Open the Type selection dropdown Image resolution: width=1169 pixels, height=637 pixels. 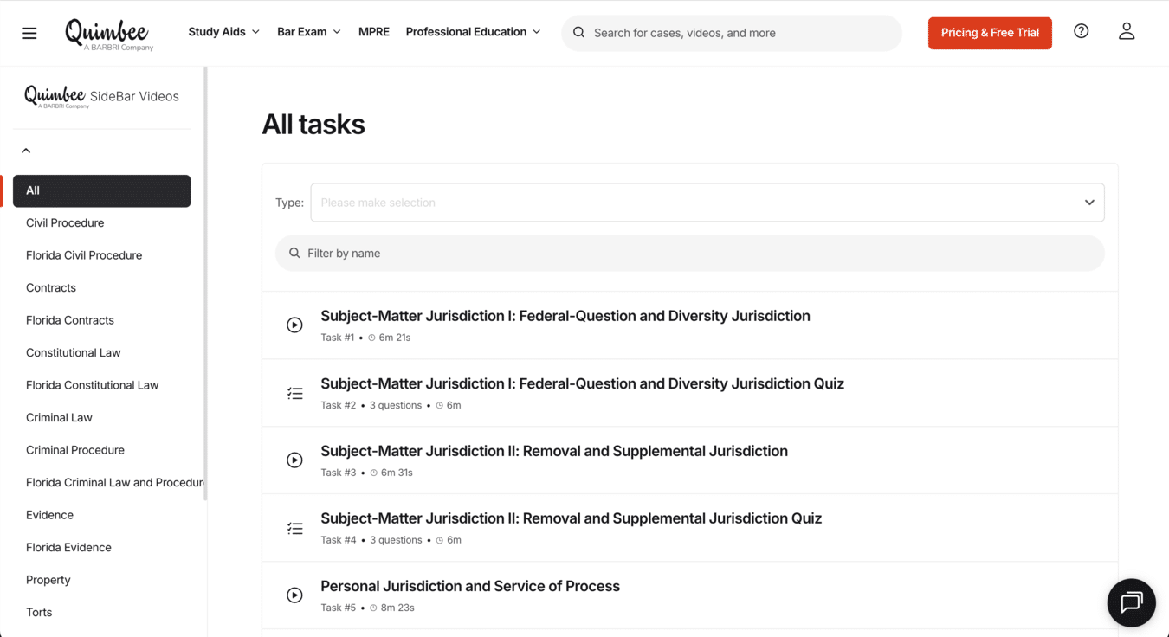(707, 203)
